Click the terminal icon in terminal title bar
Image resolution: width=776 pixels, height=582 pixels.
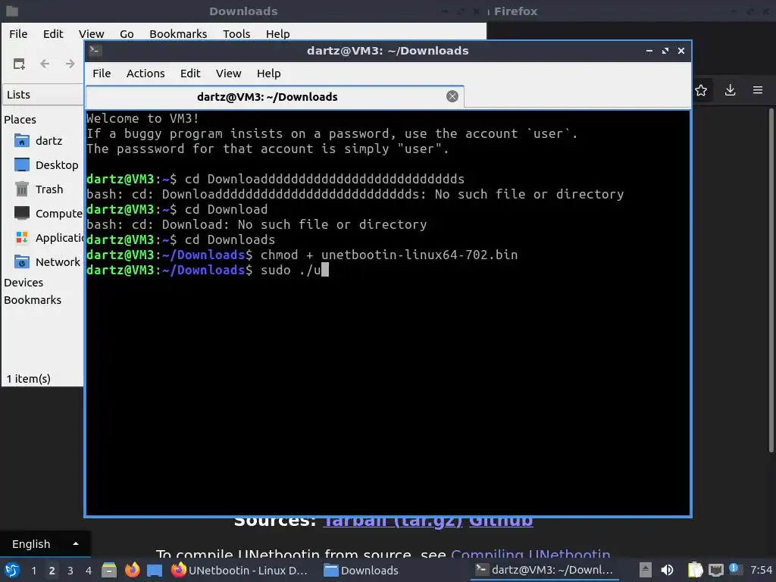click(95, 51)
